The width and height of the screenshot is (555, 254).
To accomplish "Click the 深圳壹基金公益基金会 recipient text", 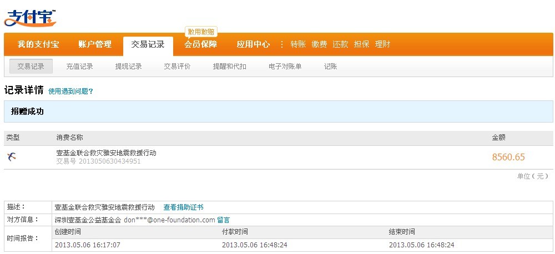I will [88, 220].
